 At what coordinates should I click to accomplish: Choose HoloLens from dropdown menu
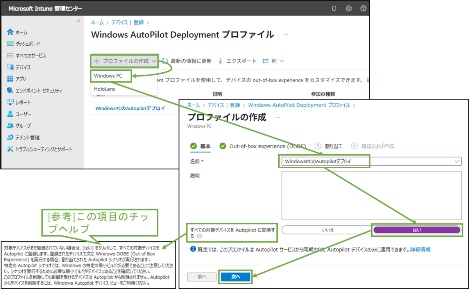(105, 89)
